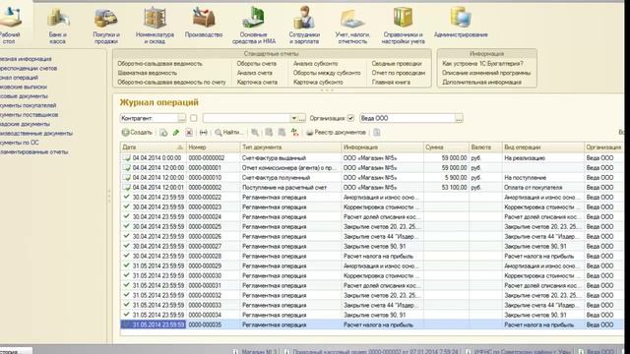Click the last document icon after Реестр документов
Viewport: 630px width, 354px height.
pyautogui.click(x=376, y=133)
